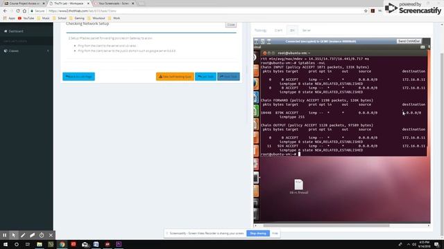The width and height of the screenshot is (444, 249).
Task: Click the horizontal scrollbar under the VM view
Action: 326,225
